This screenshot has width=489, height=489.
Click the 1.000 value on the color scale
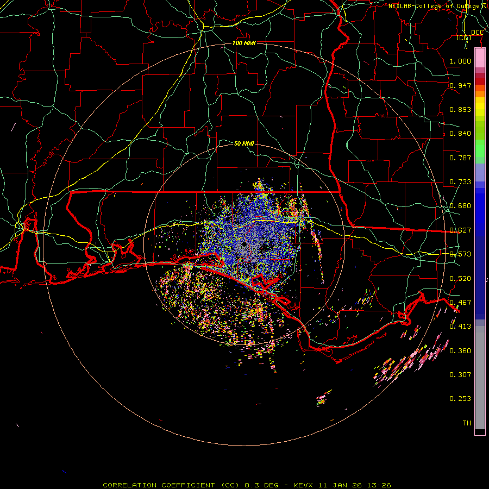pyautogui.click(x=460, y=61)
